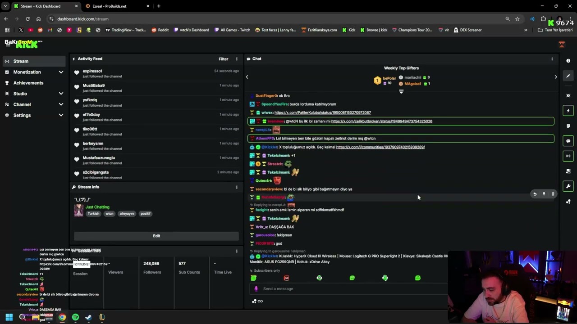The width and height of the screenshot is (577, 324).
Task: Open a new browser tab
Action: point(159,6)
